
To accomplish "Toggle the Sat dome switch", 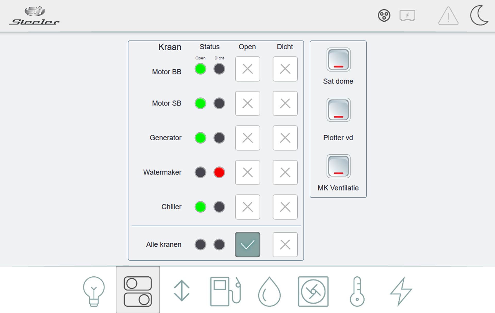I will point(339,60).
